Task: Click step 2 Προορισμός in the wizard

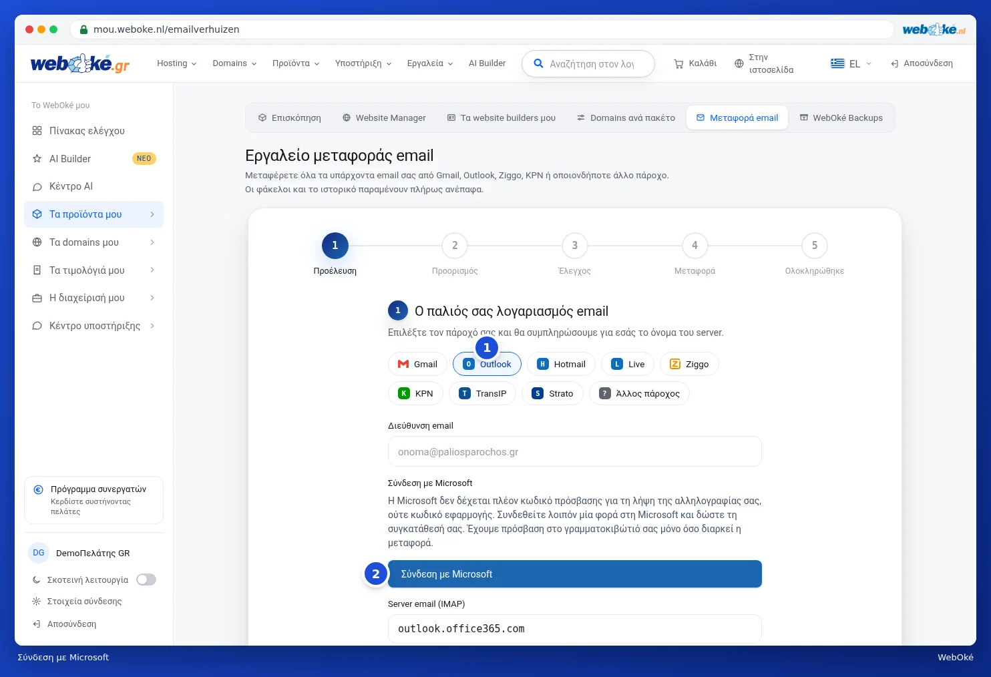Action: click(x=455, y=246)
